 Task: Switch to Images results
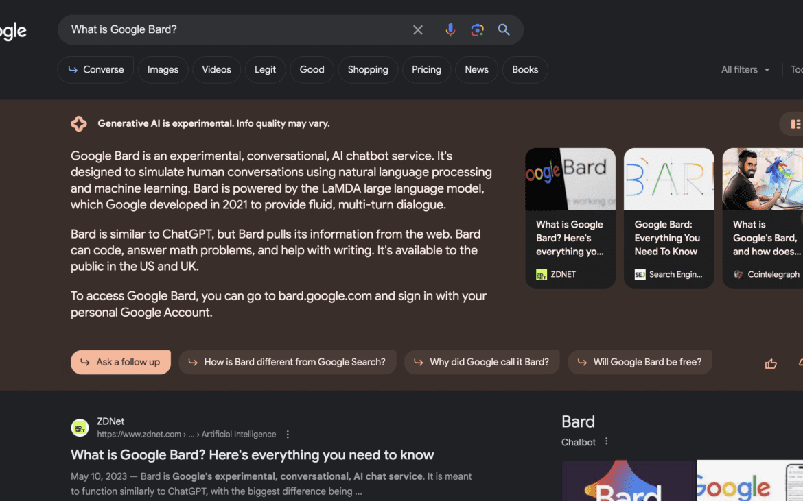click(x=163, y=69)
